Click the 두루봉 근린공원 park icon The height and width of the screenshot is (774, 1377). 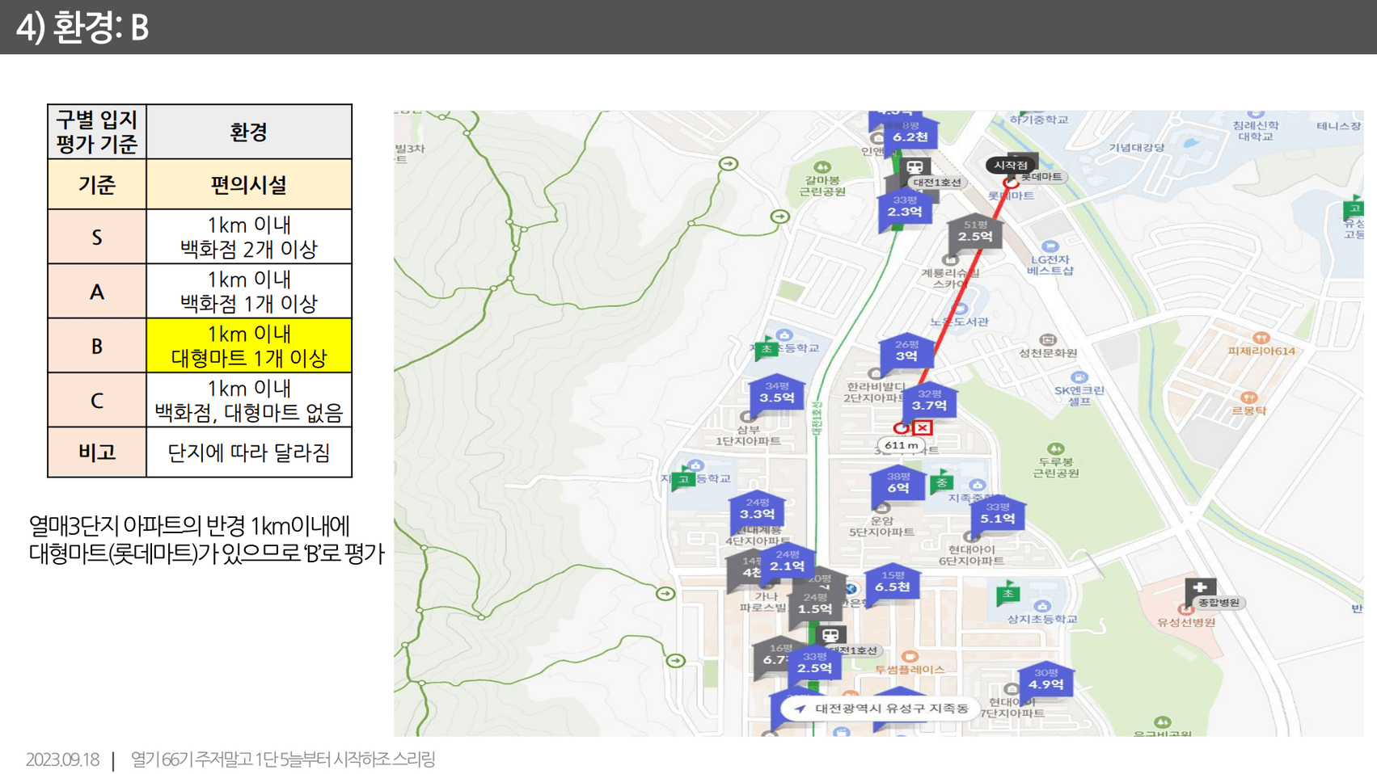pos(1055,448)
